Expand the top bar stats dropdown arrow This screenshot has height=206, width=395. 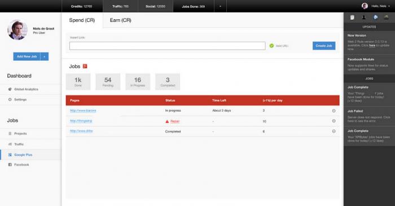pos(220,6)
